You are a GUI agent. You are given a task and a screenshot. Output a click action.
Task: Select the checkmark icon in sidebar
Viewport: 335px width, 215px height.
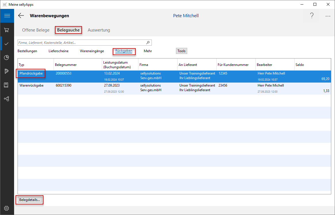tap(7, 44)
